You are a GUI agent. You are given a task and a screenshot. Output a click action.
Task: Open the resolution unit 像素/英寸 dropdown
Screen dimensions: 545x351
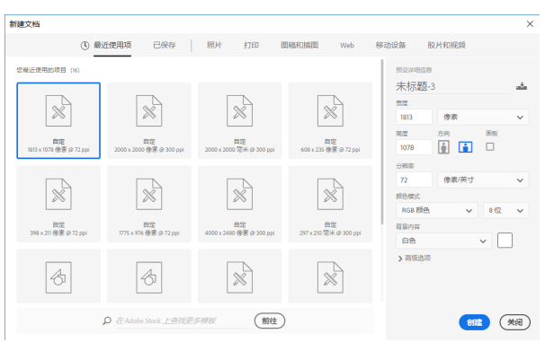[x=483, y=180]
